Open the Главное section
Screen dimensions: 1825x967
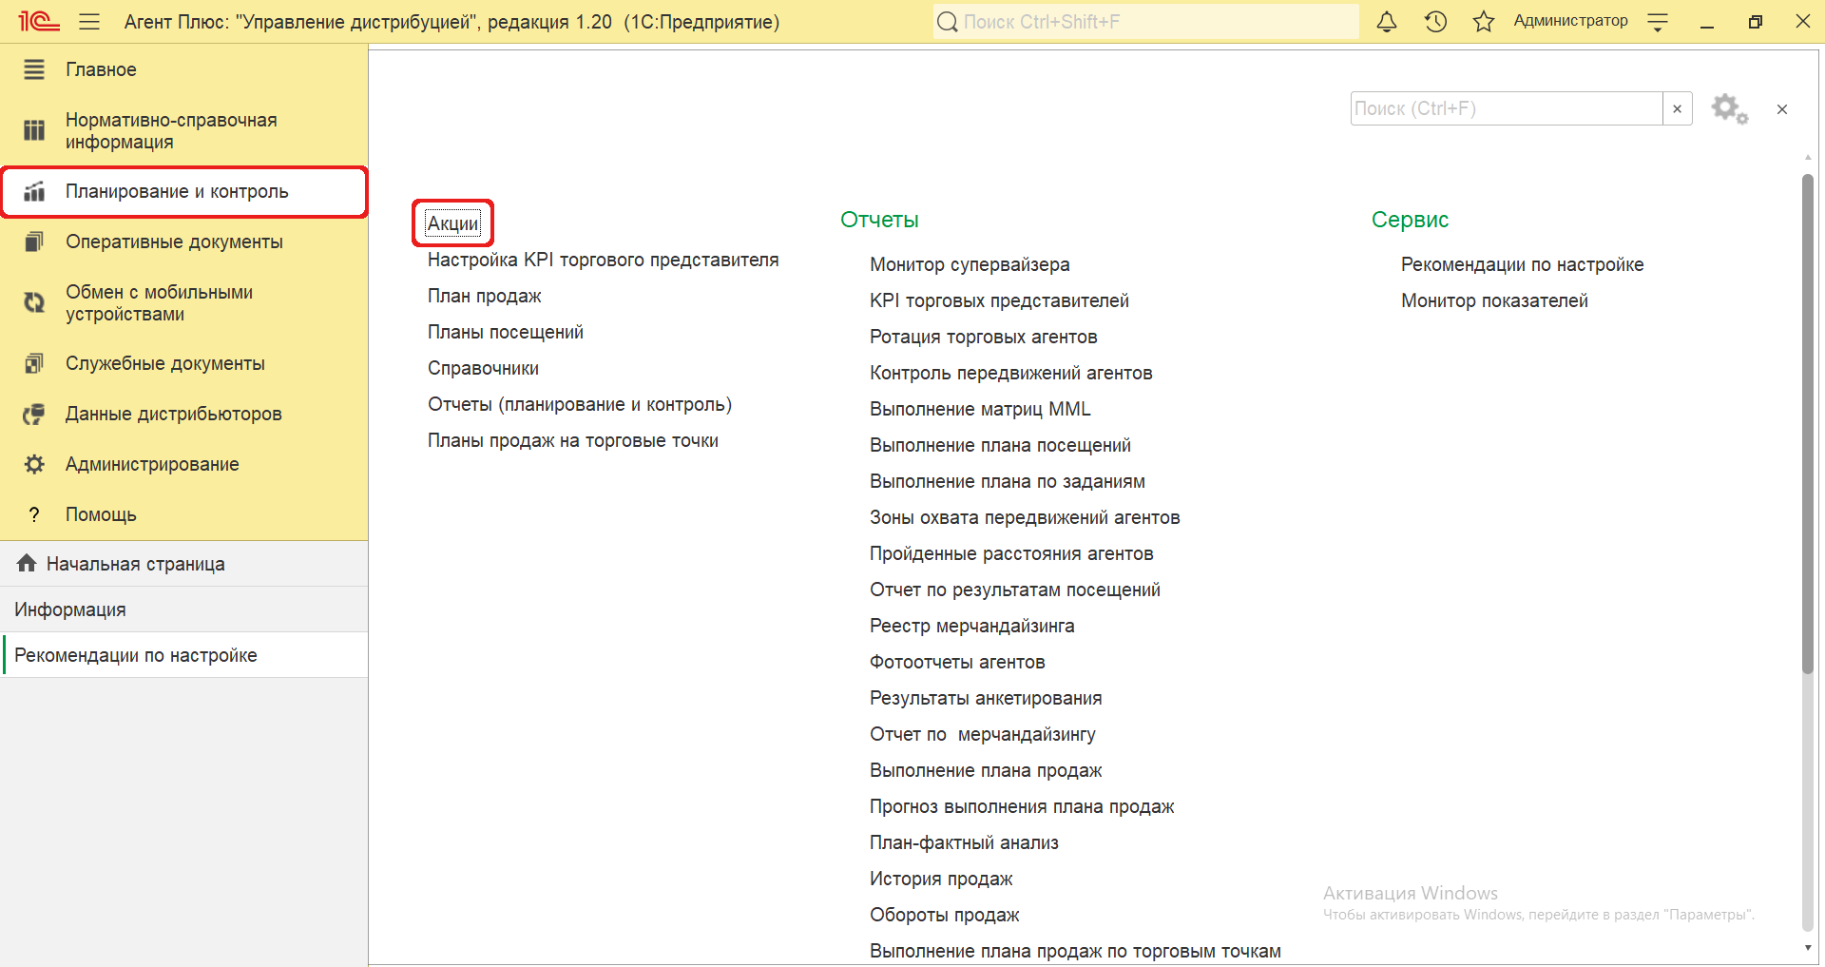click(183, 69)
